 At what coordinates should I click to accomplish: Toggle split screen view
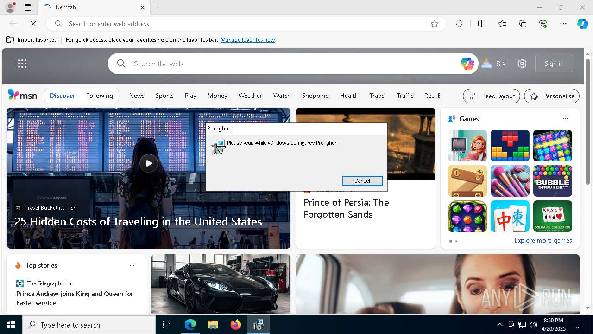(x=481, y=24)
